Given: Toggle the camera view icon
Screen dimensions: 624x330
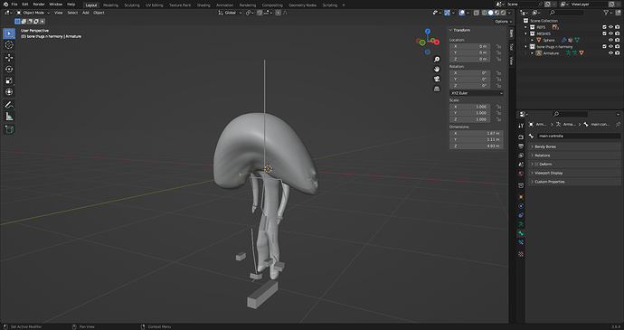Looking at the screenshot, I should [x=437, y=79].
